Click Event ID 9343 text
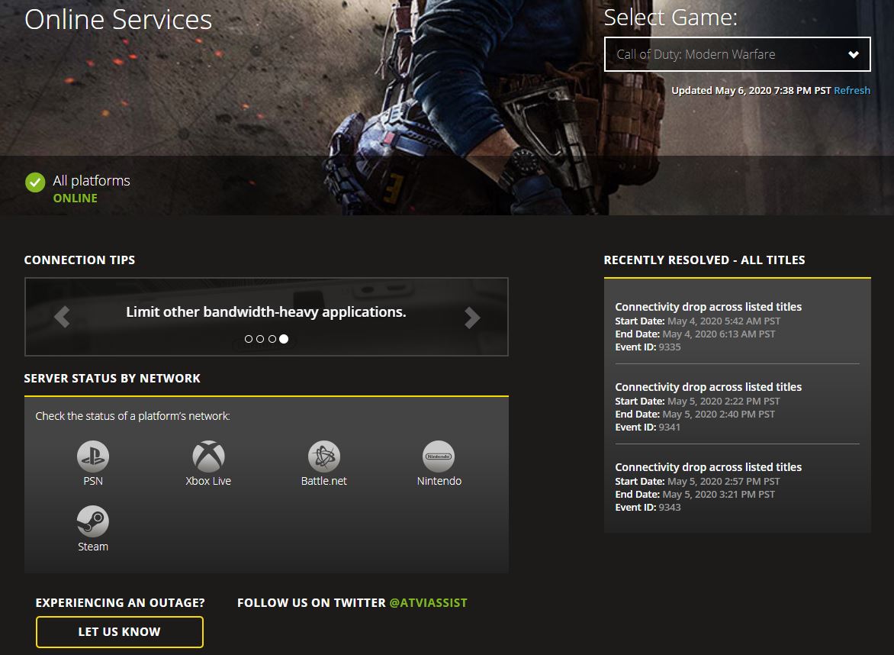894x655 pixels. pos(648,507)
